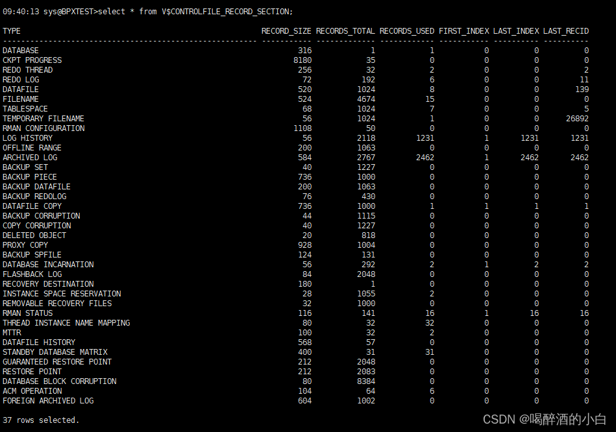This screenshot has width=616, height=432.
Task: Click the GUARANTEED RESTORE POINT row label
Action: pyautogui.click(x=57, y=362)
